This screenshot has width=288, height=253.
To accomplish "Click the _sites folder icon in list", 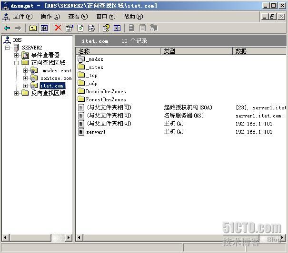I will tap(81, 67).
